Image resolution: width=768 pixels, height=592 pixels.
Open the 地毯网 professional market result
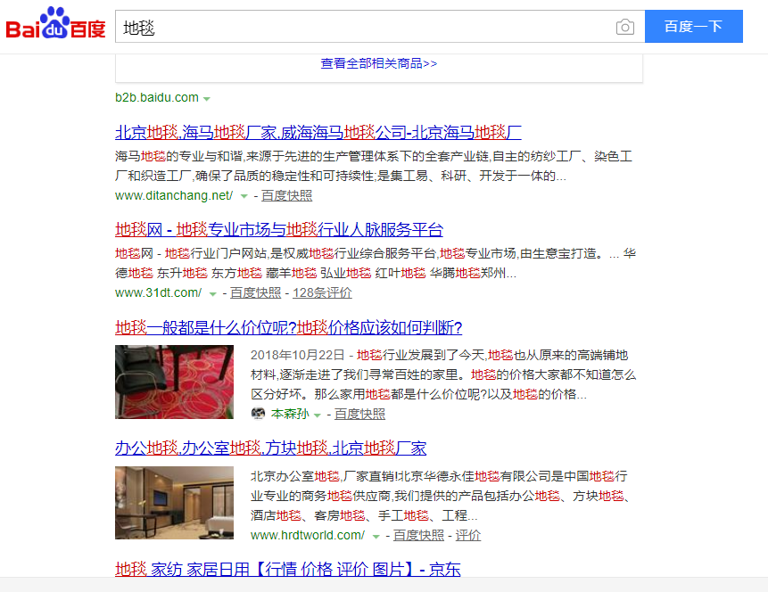coord(278,230)
